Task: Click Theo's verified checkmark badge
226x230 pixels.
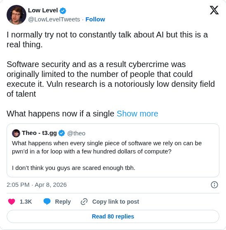Action: point(61,133)
